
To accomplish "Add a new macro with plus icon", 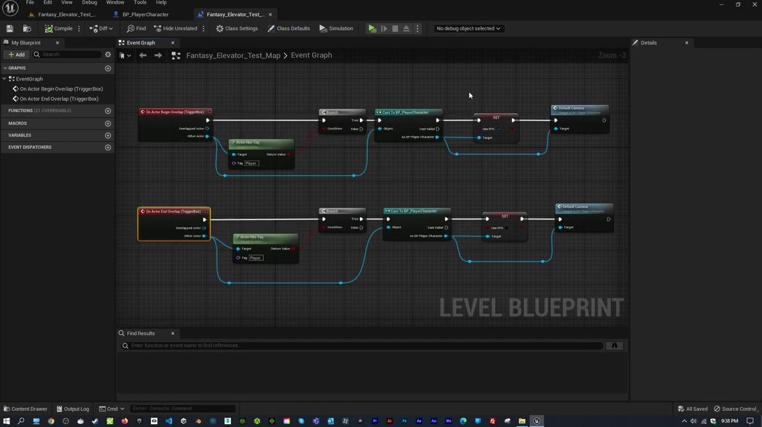I will (108, 123).
